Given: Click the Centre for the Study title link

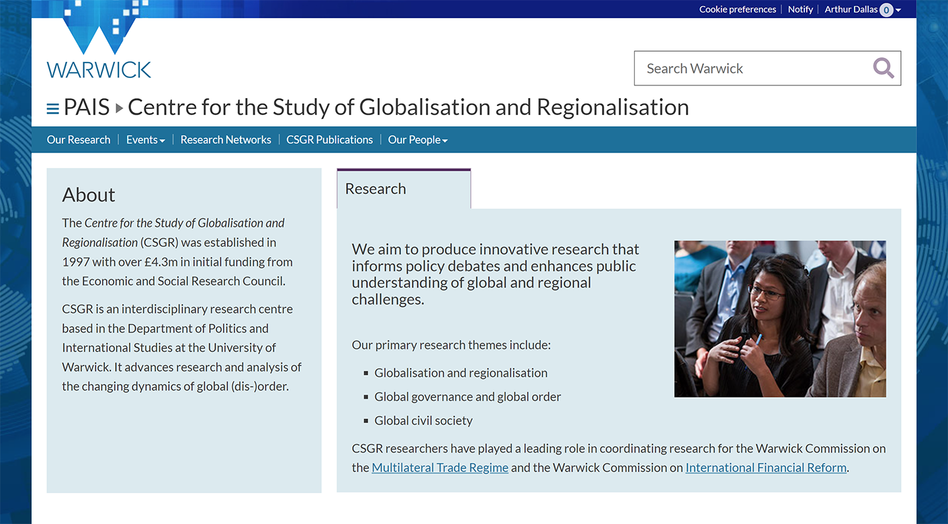Looking at the screenshot, I should point(408,107).
